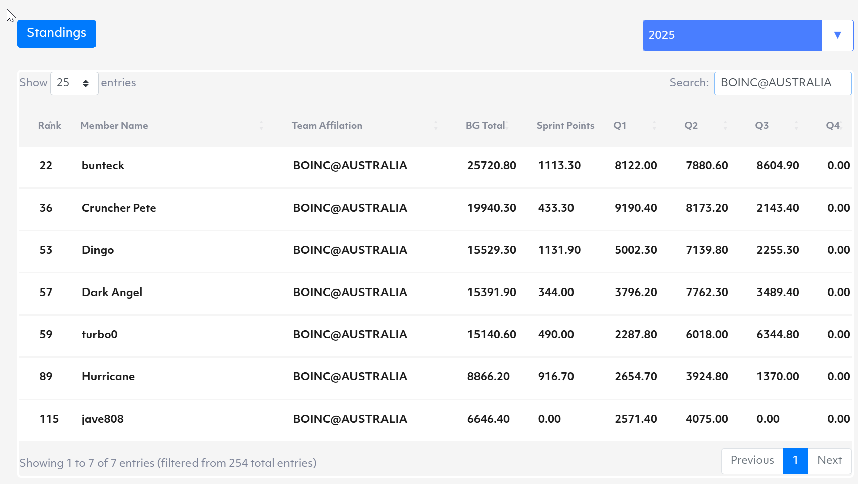Select member name Dingo

click(x=98, y=250)
